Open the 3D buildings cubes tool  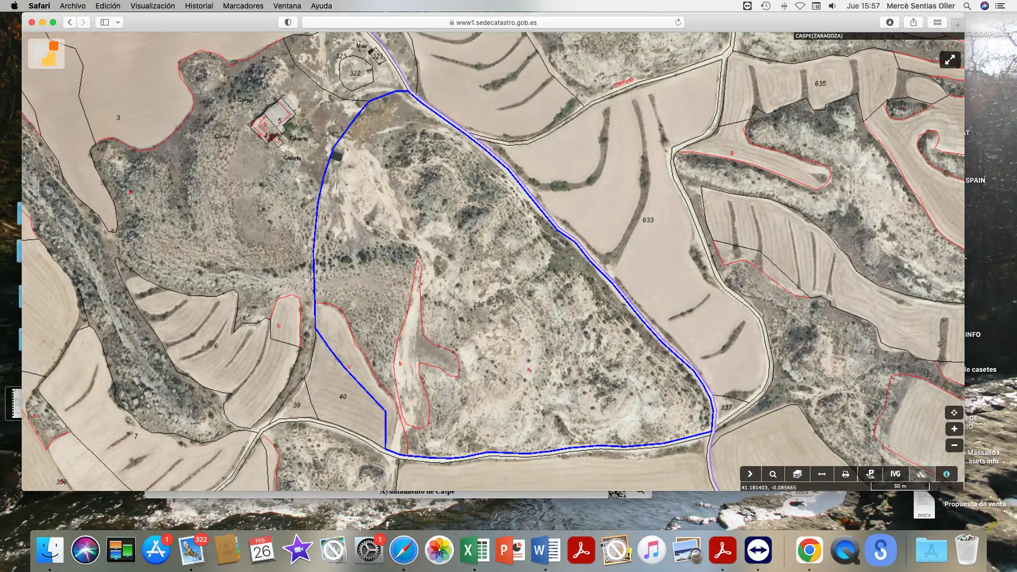[922, 474]
